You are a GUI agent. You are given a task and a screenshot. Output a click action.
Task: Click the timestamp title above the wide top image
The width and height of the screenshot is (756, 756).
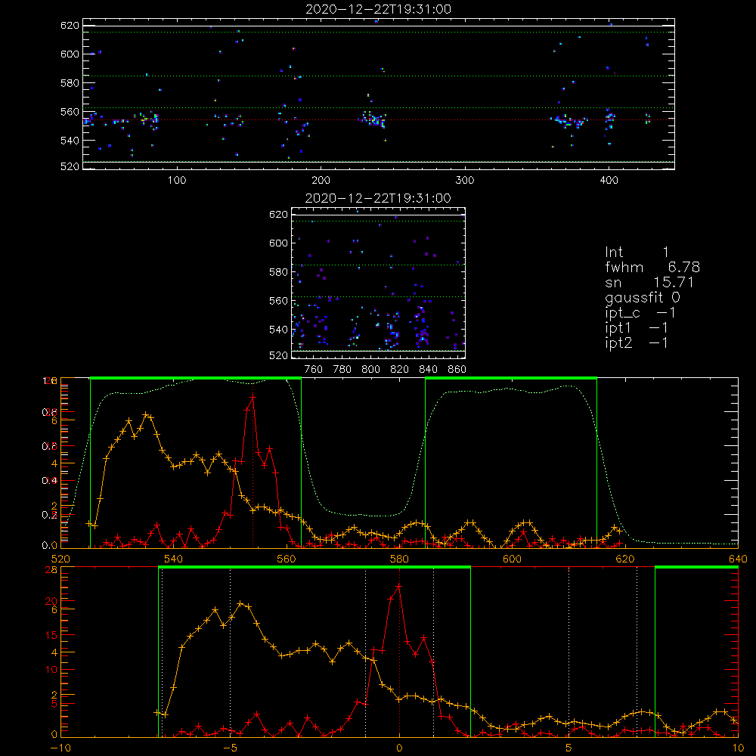pos(379,9)
